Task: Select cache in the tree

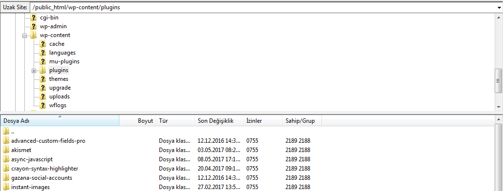Action: [x=57, y=44]
